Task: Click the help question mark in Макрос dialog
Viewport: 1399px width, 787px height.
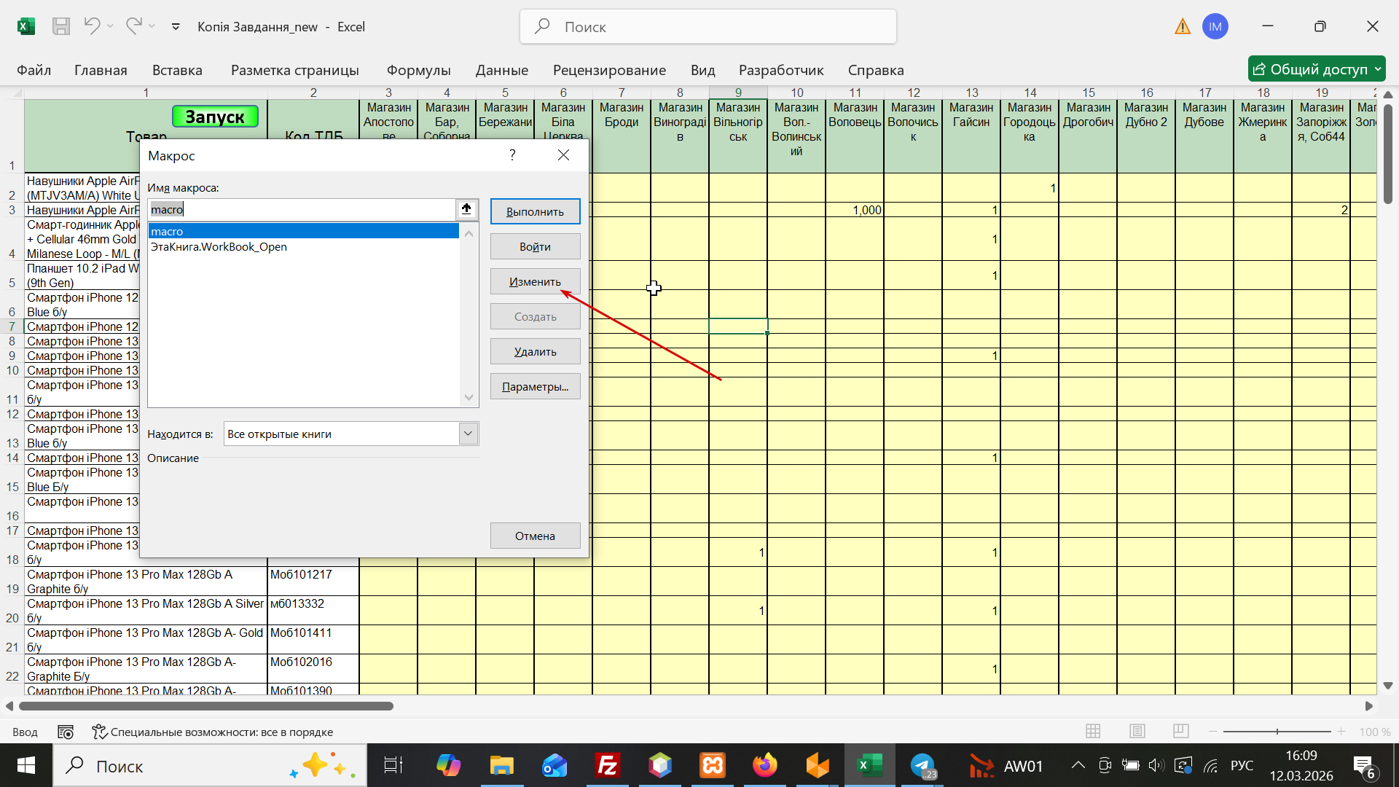Action: (512, 155)
